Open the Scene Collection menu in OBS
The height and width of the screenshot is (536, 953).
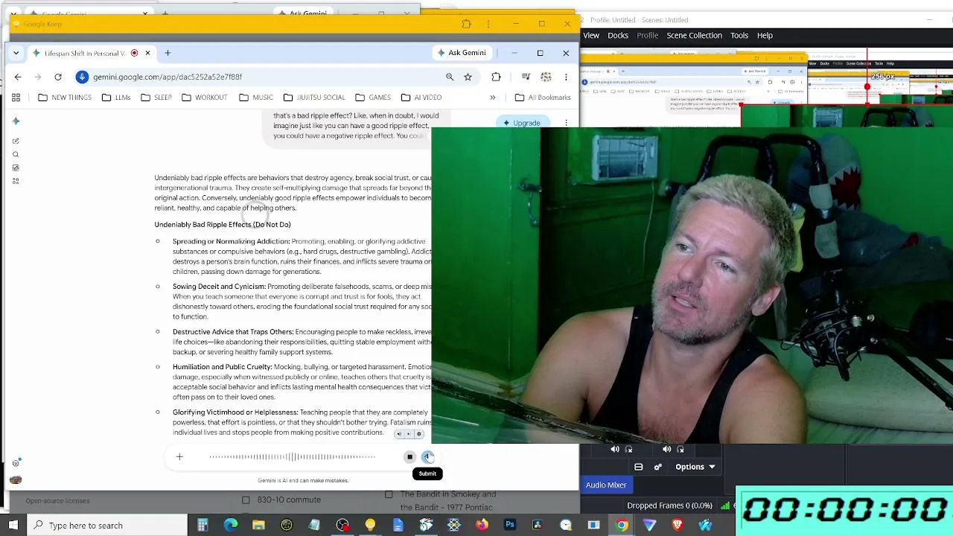(694, 35)
